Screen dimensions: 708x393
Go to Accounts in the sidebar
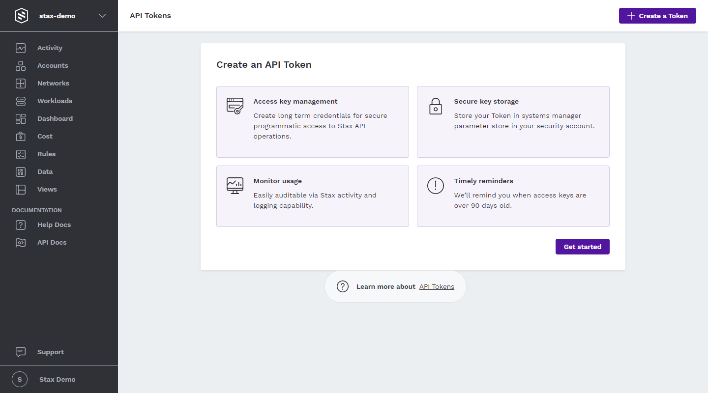[53, 66]
